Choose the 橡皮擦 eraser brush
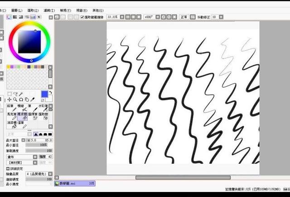 tap(22, 116)
